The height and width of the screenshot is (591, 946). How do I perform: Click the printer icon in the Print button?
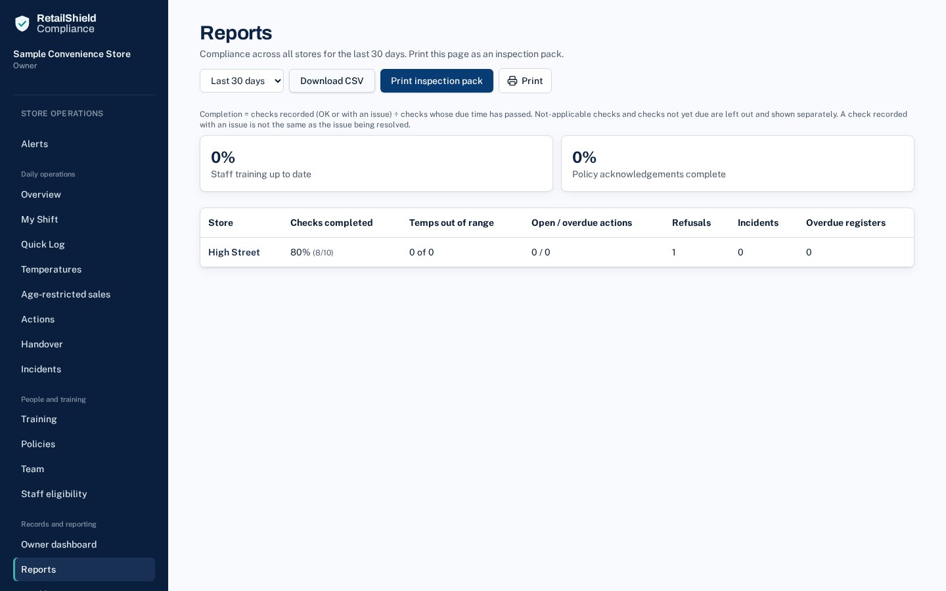click(x=512, y=81)
